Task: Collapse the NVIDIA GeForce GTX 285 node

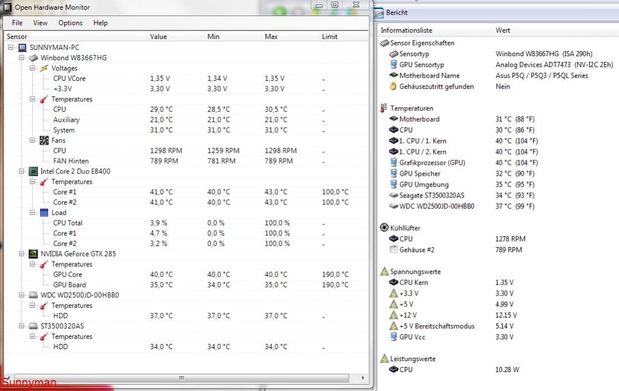Action: tap(21, 254)
